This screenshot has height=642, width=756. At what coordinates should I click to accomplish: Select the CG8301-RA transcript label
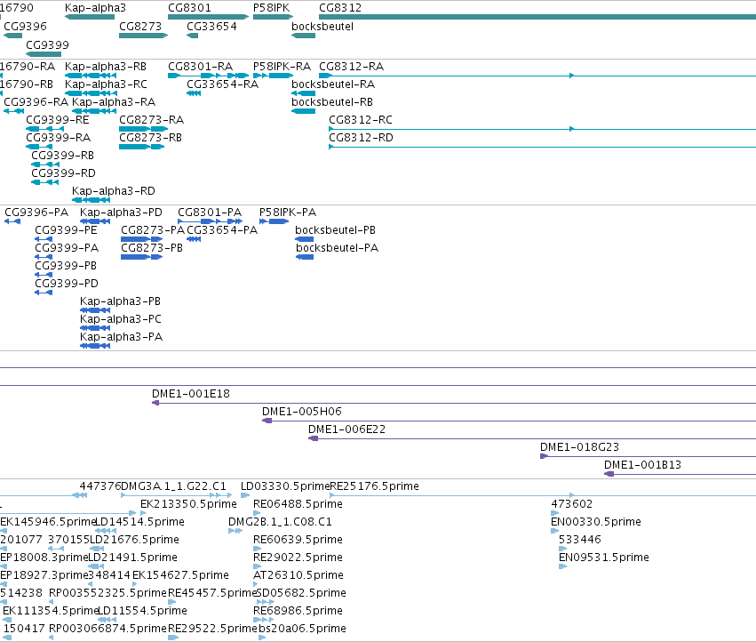200,66
